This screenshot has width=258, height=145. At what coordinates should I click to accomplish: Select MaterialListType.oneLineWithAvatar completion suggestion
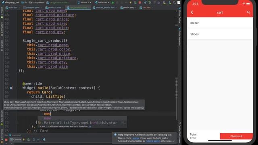pyautogui.click(x=82, y=123)
